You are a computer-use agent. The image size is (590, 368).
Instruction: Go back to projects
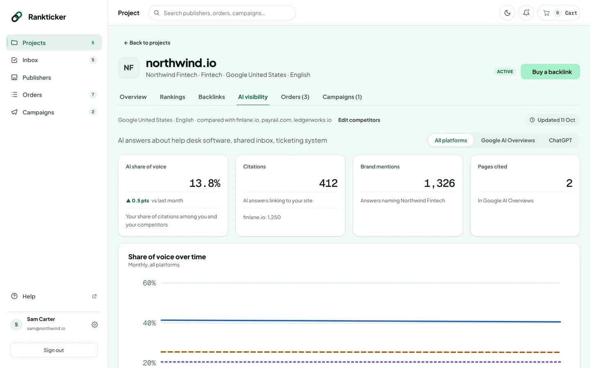[x=147, y=43]
